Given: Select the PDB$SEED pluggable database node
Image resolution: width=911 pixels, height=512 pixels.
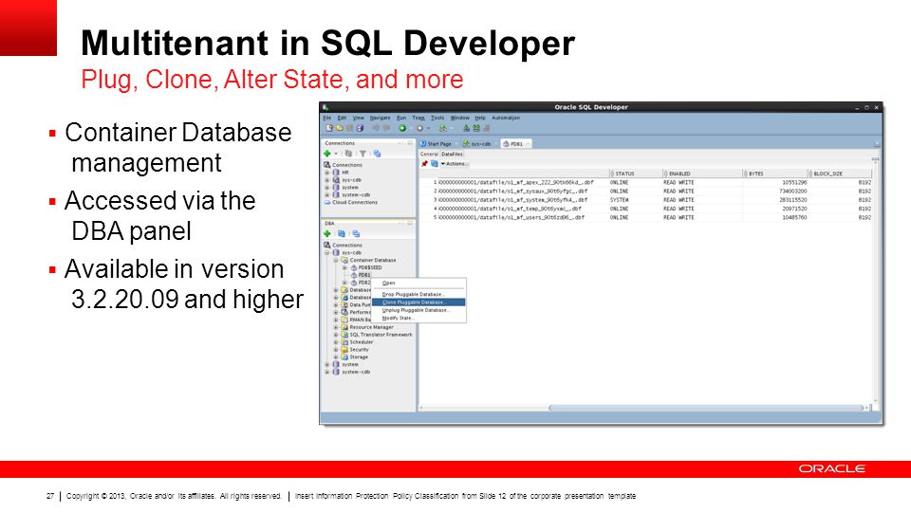Looking at the screenshot, I should click(369, 267).
